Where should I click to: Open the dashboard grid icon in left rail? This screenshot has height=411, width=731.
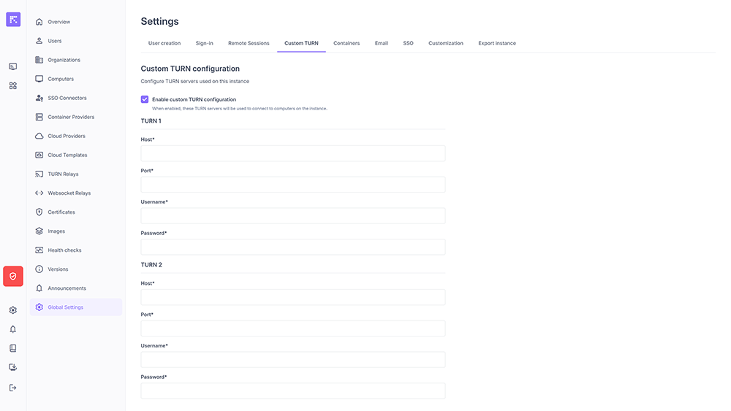point(13,85)
